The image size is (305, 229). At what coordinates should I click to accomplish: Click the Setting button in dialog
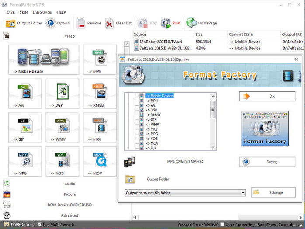tap(267, 162)
